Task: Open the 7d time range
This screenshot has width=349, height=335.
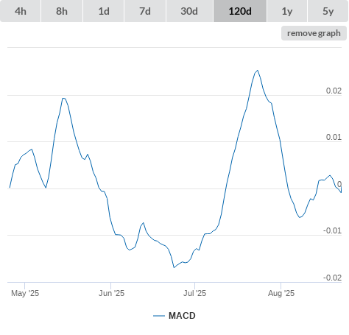Action: pos(145,11)
